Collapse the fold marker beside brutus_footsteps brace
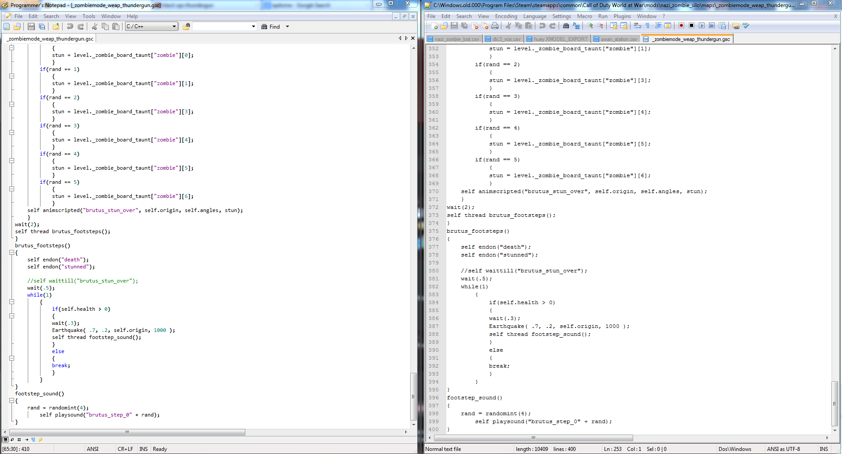This screenshot has width=842, height=454. (12, 253)
